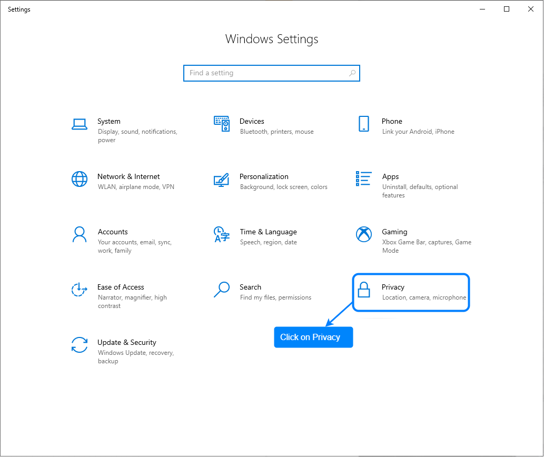544x457 pixels.
Task: Open the Devices keyboard and speaker icon
Action: tap(222, 124)
